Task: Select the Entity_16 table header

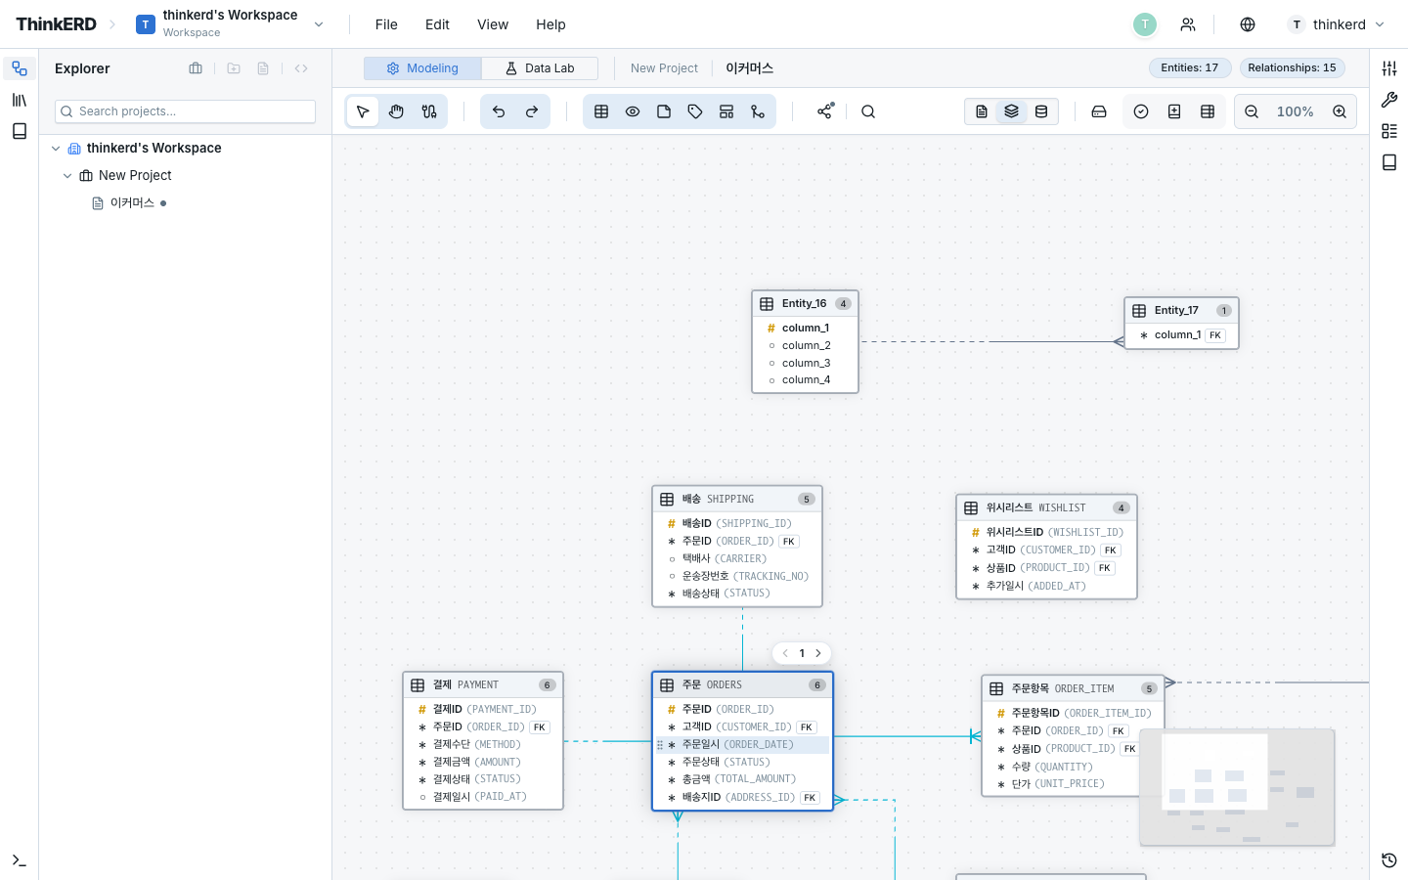Action: [806, 304]
